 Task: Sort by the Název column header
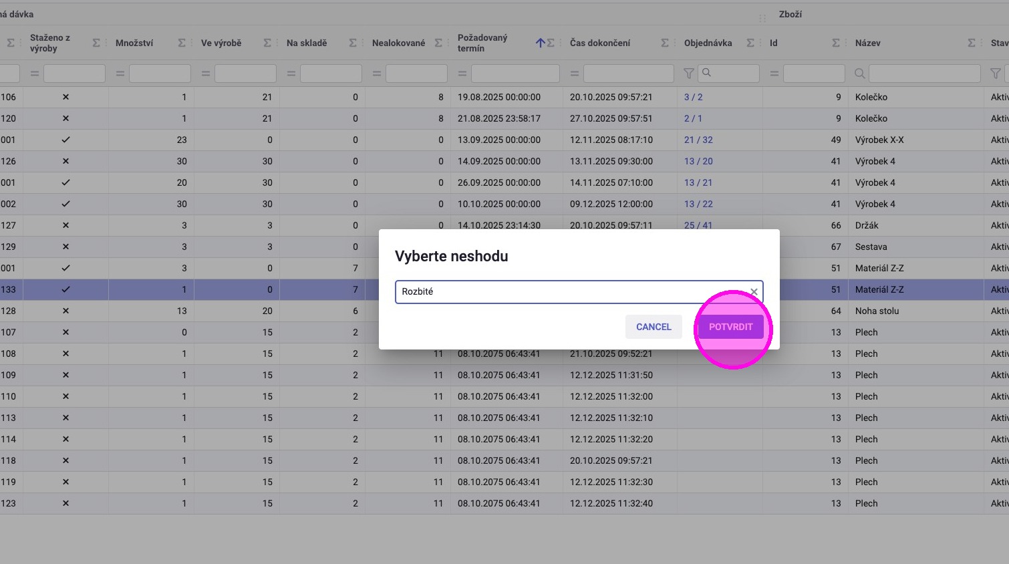[868, 43]
